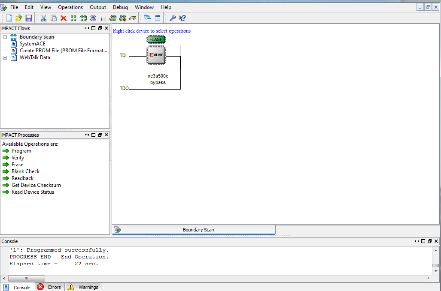Save the project with the floppy disk icon
441x291 pixels.
[28, 18]
